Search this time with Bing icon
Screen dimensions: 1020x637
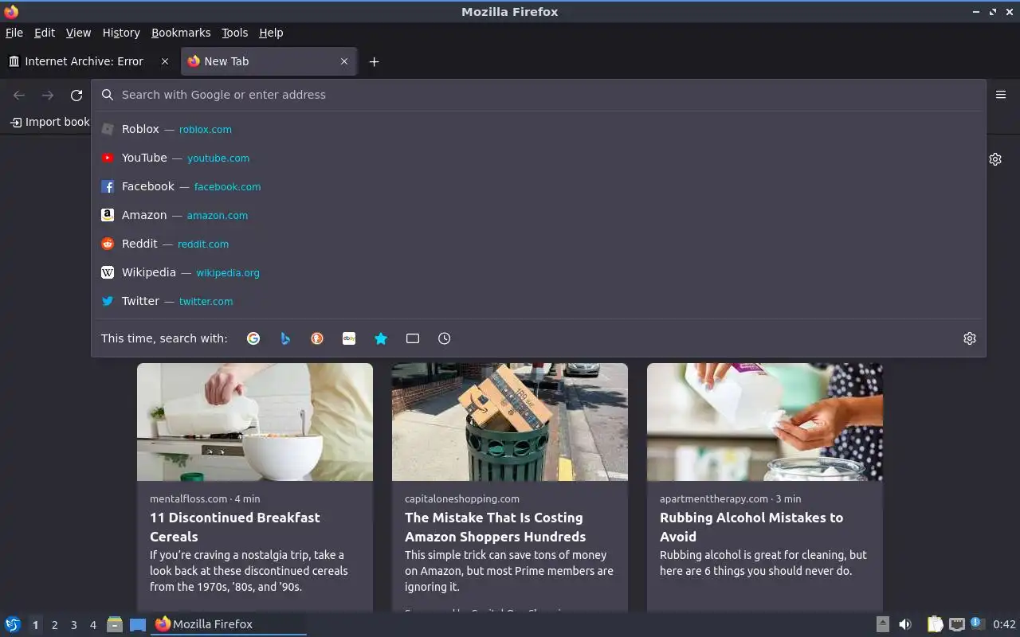click(x=285, y=338)
